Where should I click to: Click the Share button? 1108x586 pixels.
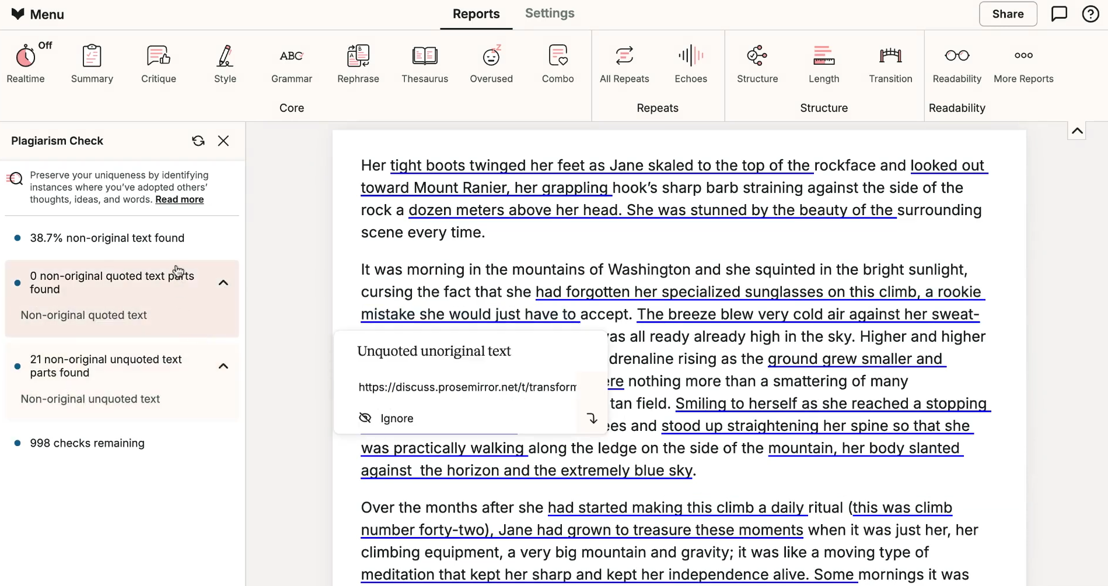pyautogui.click(x=1008, y=14)
